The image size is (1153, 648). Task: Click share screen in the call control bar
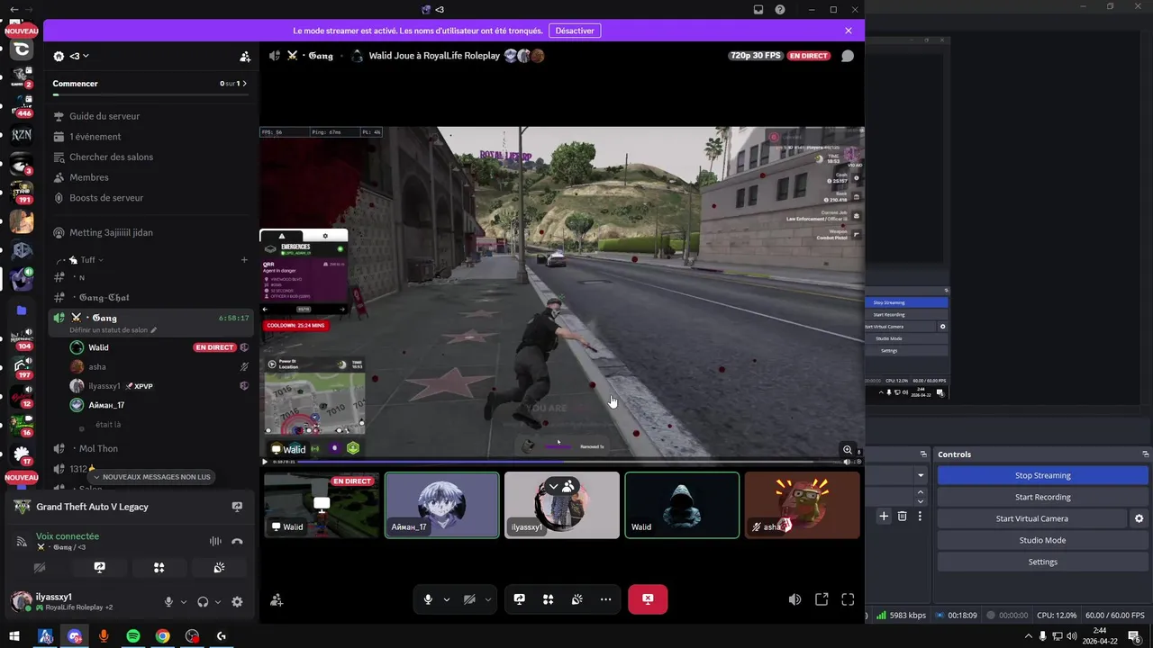(x=520, y=599)
